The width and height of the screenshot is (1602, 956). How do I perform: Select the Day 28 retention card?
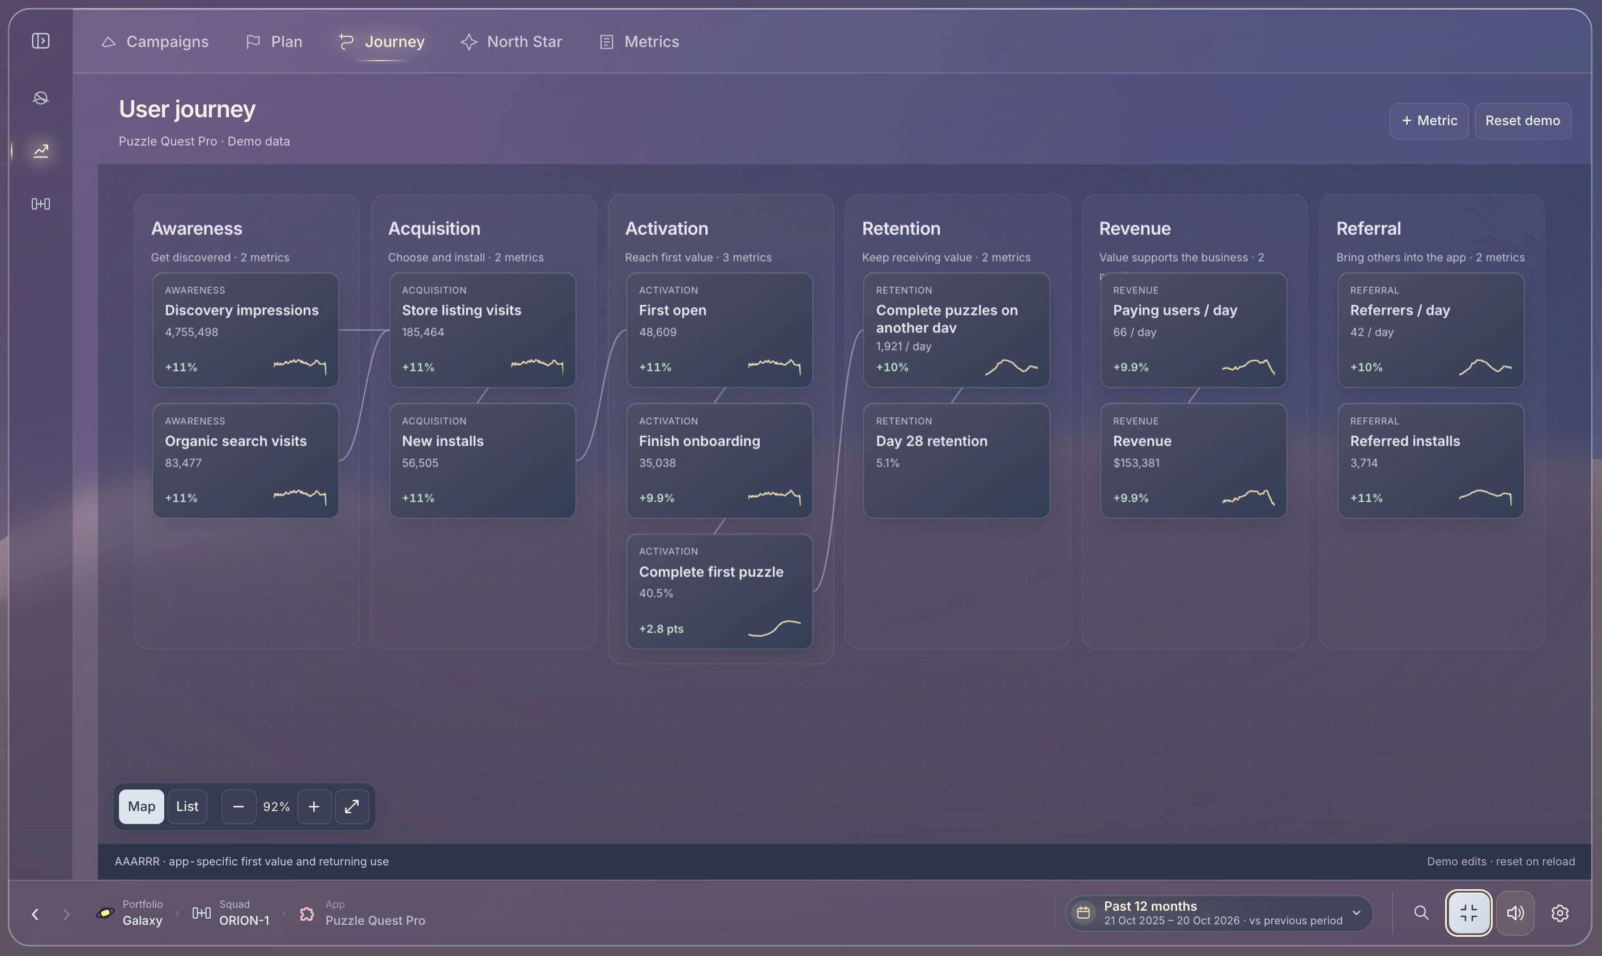[957, 460]
